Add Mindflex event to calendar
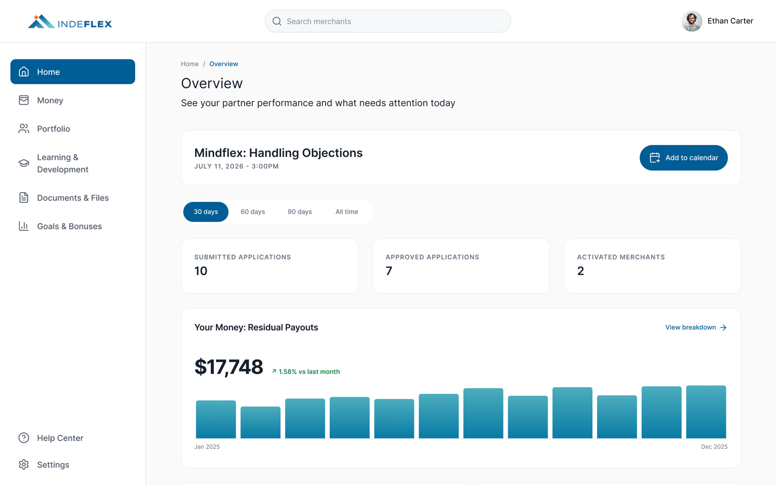Screen dimensions: 776x485 point(683,158)
